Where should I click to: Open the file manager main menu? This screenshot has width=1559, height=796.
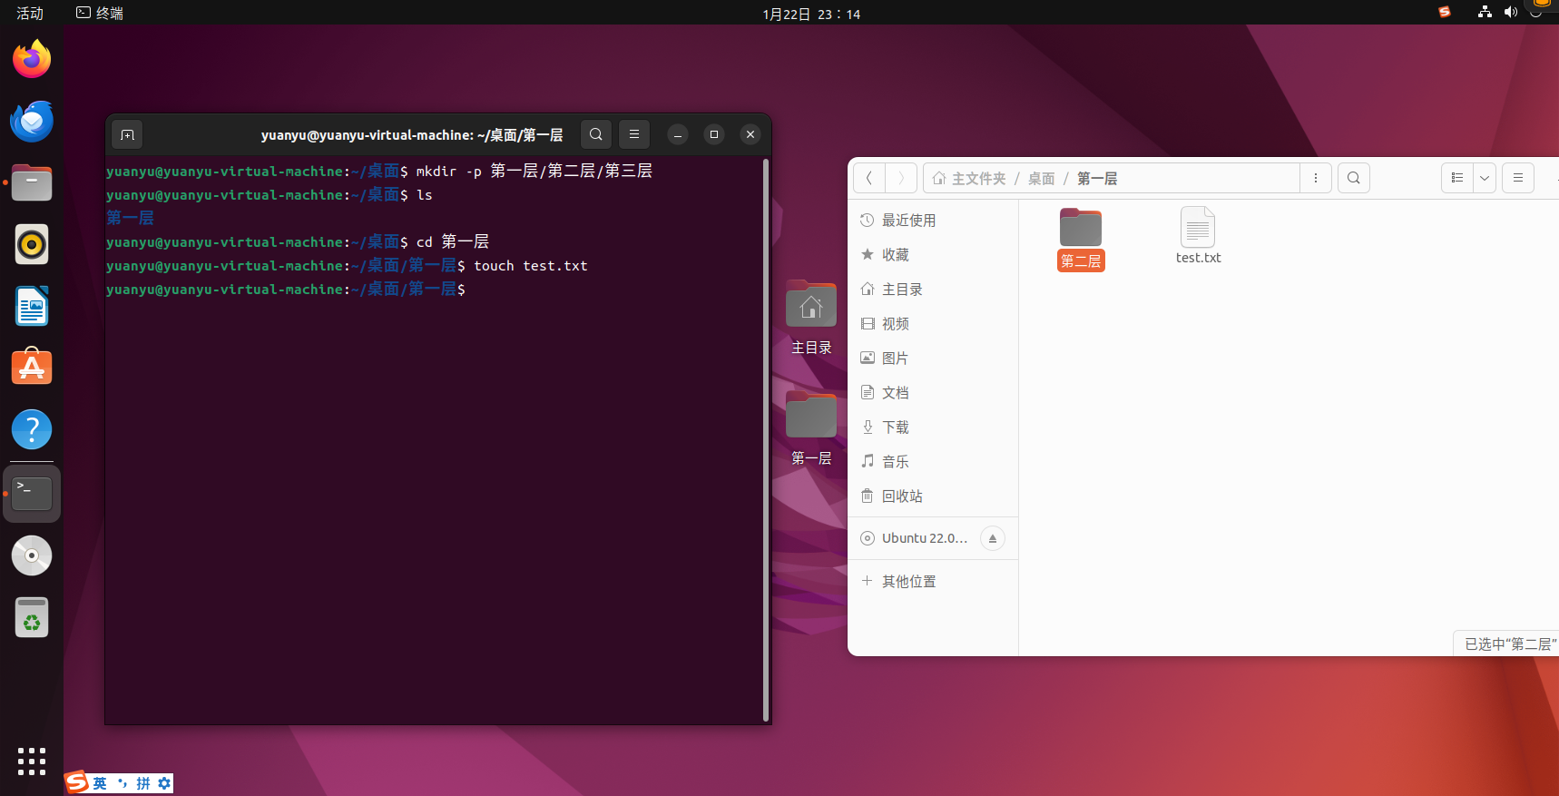1517,178
